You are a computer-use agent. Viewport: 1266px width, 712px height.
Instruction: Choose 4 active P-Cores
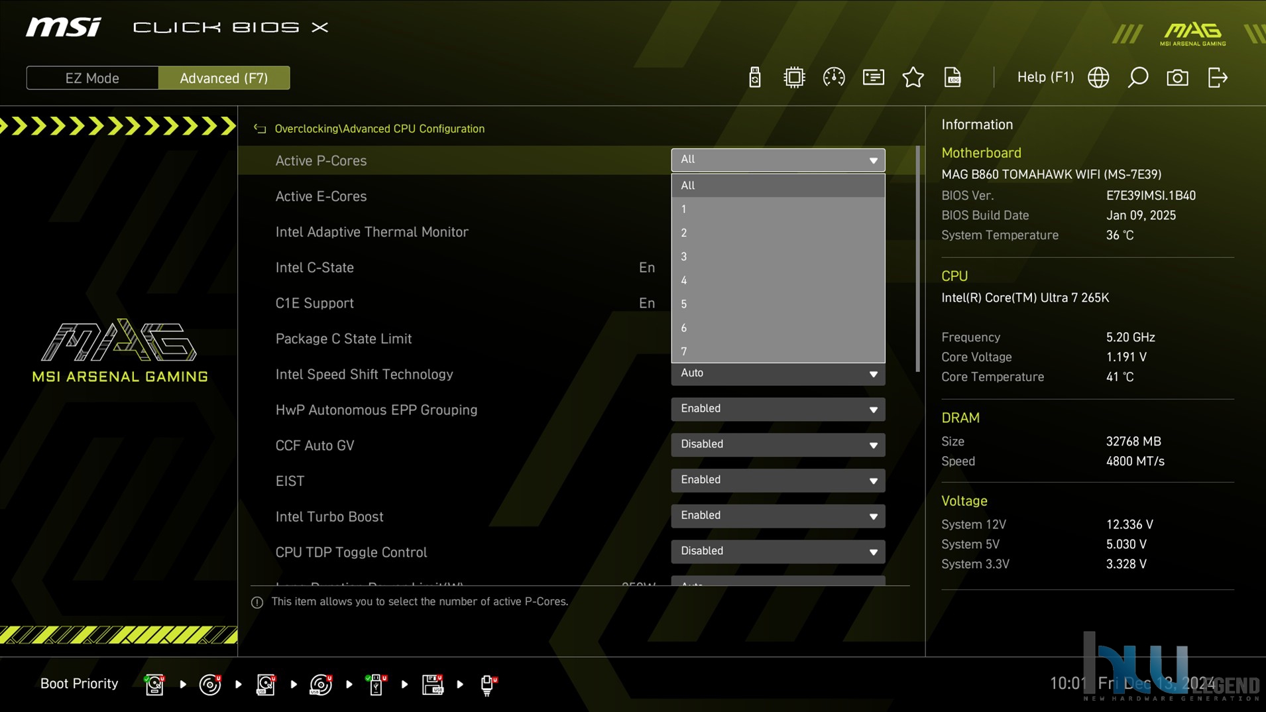click(777, 280)
